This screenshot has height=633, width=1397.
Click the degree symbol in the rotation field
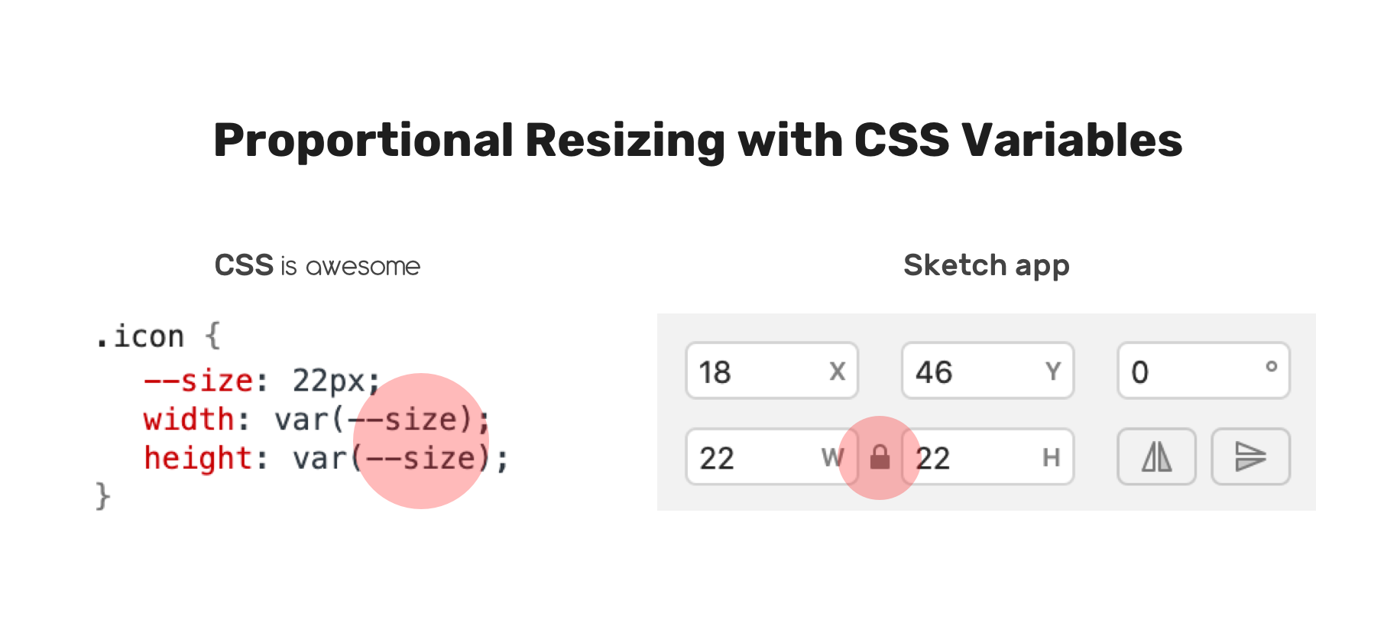(1271, 368)
